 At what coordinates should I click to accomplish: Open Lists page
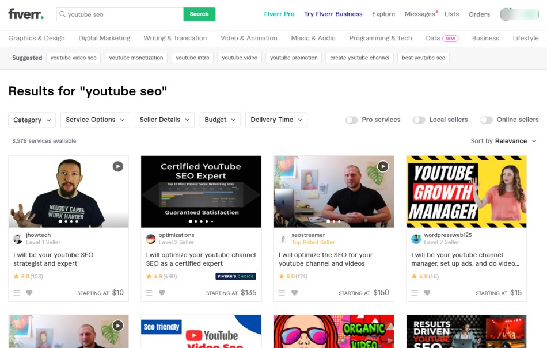point(452,14)
